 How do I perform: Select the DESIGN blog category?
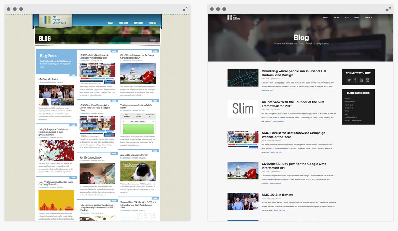coord(347,99)
